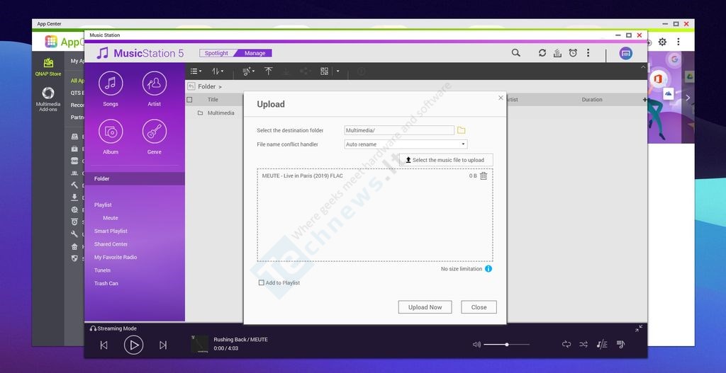The image size is (726, 373).
Task: Click the No size limitation info icon
Action: [488, 268]
